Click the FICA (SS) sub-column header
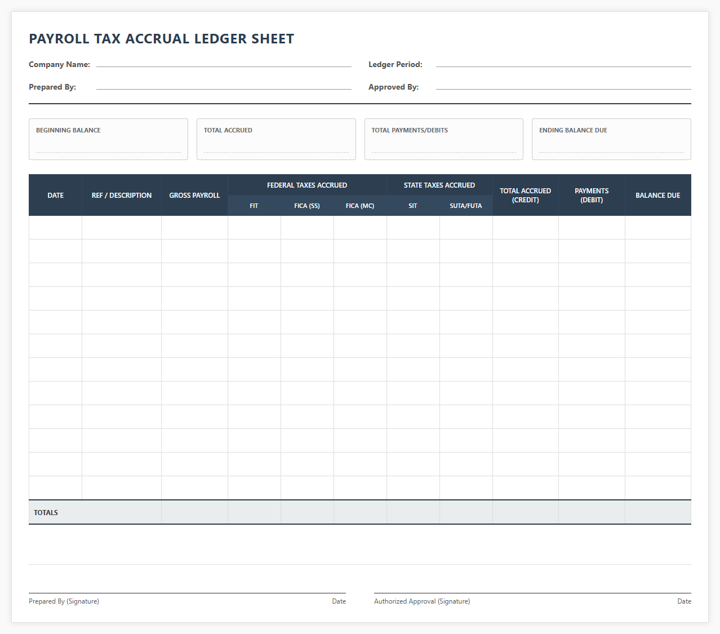 click(x=307, y=206)
